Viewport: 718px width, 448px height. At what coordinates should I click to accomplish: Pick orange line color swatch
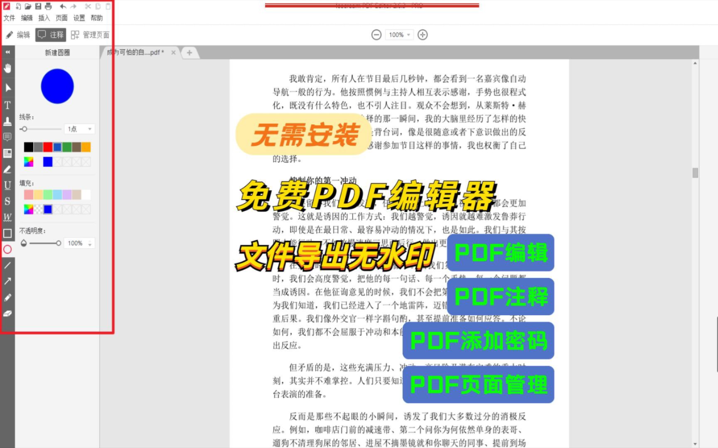pyautogui.click(x=86, y=147)
